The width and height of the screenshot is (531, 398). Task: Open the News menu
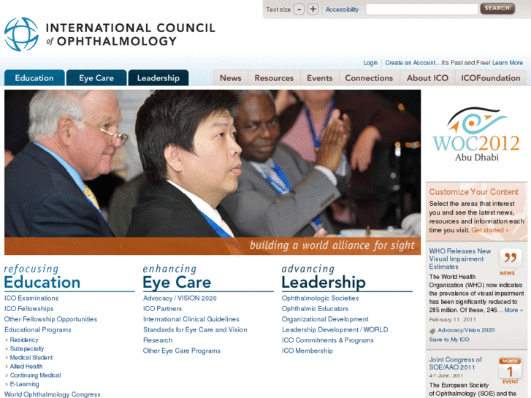231,78
